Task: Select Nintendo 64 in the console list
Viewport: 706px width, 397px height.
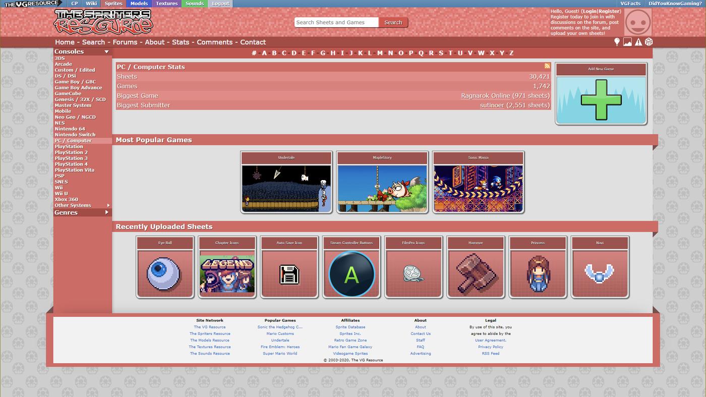Action: point(70,129)
